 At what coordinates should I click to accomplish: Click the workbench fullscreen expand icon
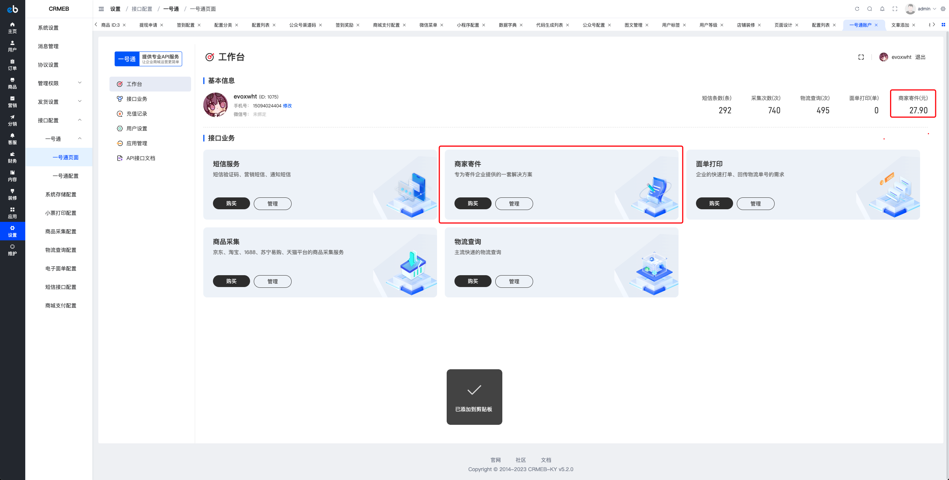click(861, 57)
